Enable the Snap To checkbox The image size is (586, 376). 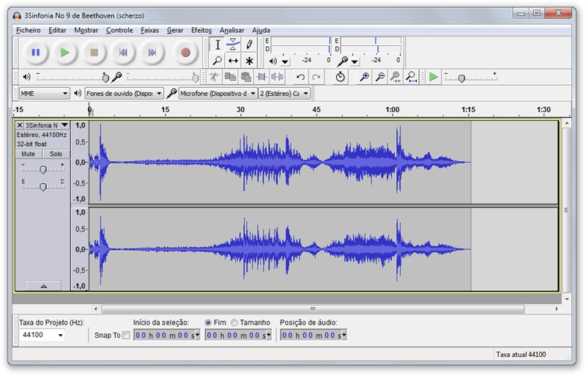tap(126, 336)
